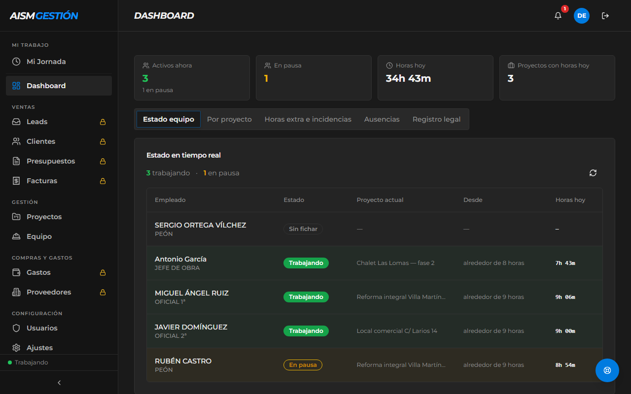Click the Equipo hard hat icon

click(16, 236)
